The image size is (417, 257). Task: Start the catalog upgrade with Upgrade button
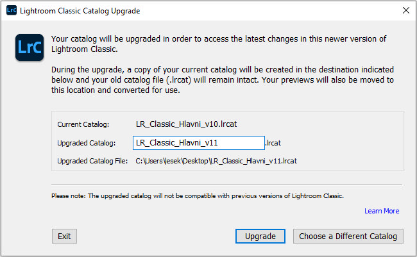pos(260,236)
